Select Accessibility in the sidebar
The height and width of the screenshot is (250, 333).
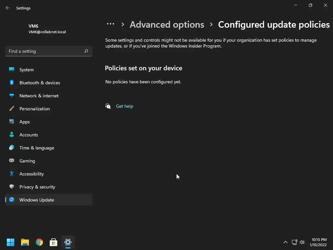point(31,174)
